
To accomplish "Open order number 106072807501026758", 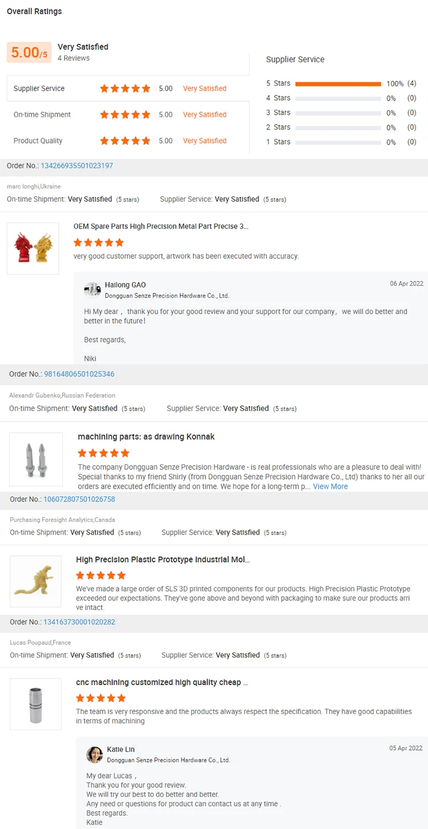I will [79, 499].
